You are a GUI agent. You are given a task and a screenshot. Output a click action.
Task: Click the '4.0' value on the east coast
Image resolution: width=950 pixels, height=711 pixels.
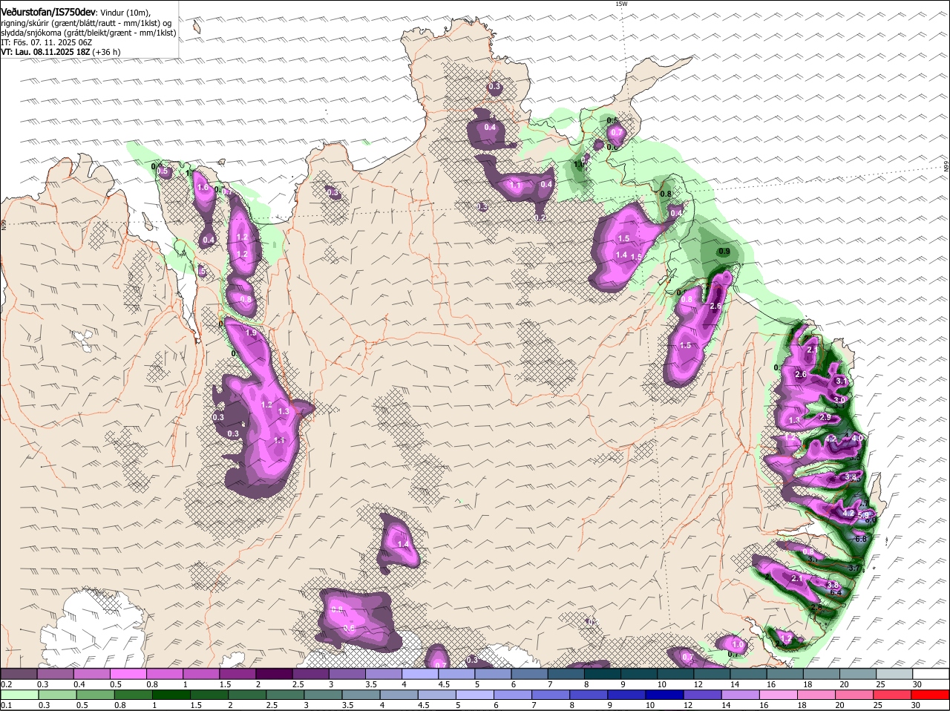click(857, 438)
